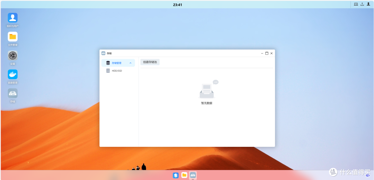Open the resource monitor icon in the top bar
The image size is (374, 180).
coord(356,4)
